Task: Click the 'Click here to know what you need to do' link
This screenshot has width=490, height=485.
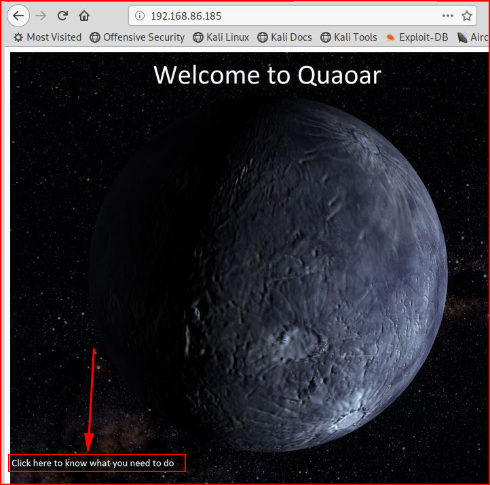Action: coord(93,463)
